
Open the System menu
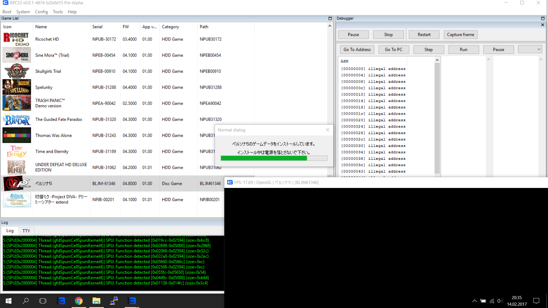23,12
